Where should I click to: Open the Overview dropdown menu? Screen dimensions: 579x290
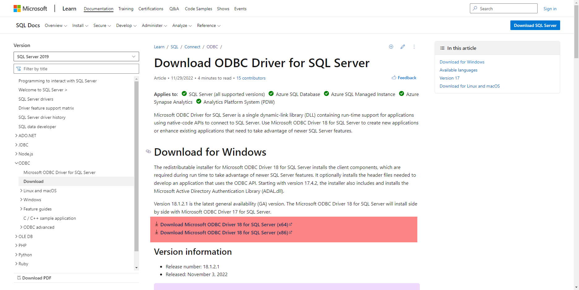pos(56,26)
